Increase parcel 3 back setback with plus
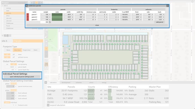The width and height of the screenshot is (195, 109). 164,19
